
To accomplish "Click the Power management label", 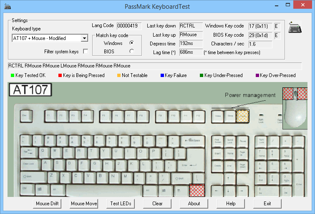I will (x=250, y=95).
